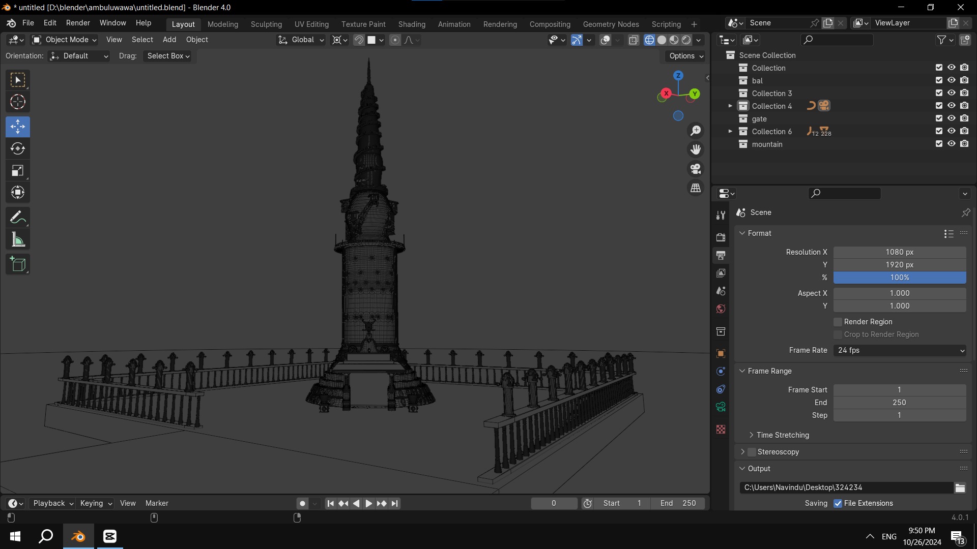This screenshot has height=549, width=977.
Task: Jump to the last frame
Action: coord(395,503)
